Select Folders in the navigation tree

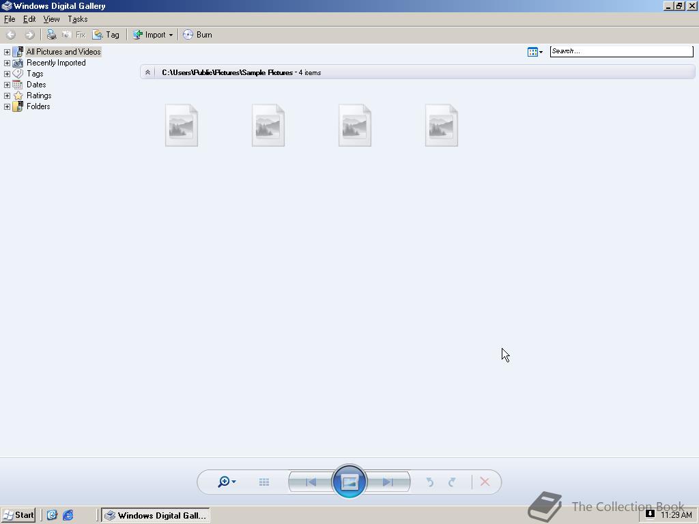click(x=38, y=106)
